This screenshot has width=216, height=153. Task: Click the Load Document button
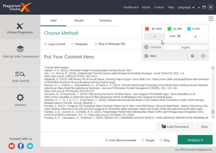point(175,127)
